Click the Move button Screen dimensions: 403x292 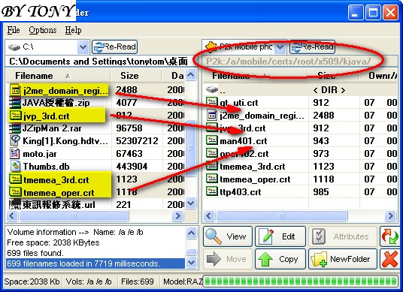click(x=228, y=259)
